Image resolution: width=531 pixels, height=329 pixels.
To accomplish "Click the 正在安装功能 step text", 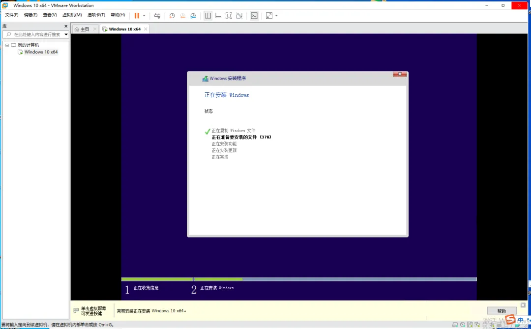I will 224,144.
